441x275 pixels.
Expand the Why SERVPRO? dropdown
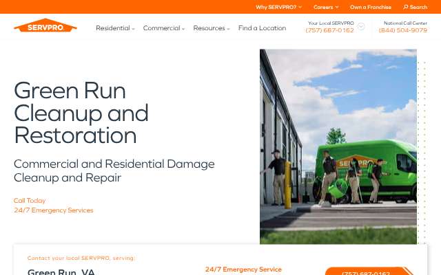click(278, 8)
